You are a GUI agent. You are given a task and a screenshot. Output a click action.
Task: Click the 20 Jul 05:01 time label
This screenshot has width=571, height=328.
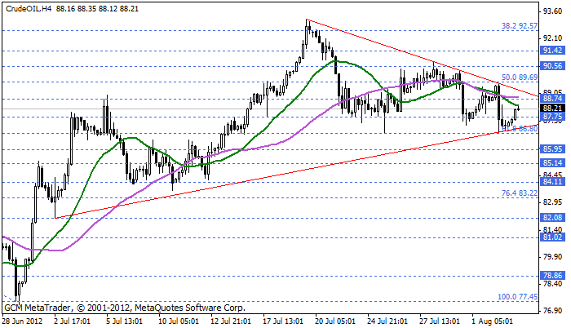337,321
